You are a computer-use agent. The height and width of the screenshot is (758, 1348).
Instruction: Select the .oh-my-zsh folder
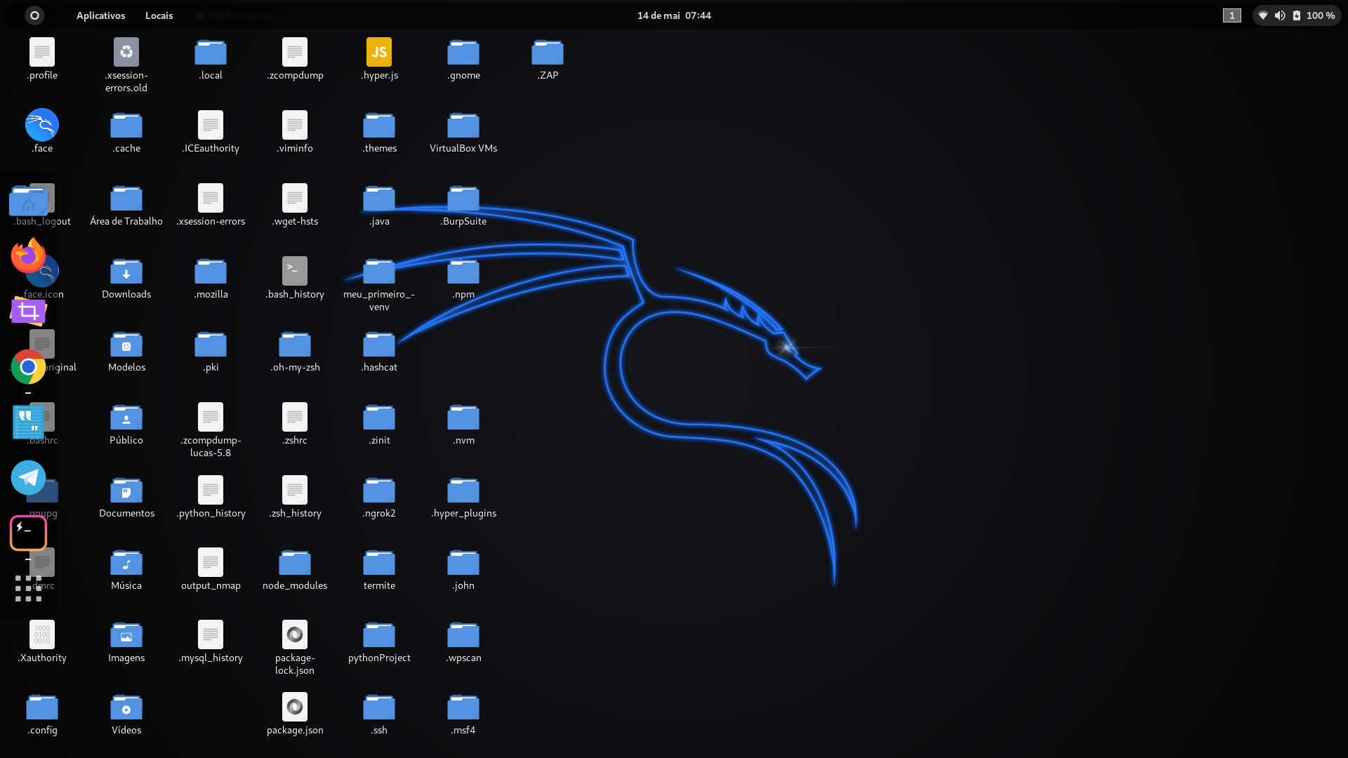click(x=295, y=344)
